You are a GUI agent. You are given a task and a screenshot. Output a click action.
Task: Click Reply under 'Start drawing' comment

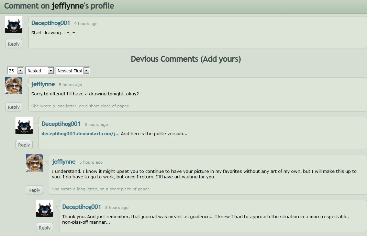click(14, 44)
